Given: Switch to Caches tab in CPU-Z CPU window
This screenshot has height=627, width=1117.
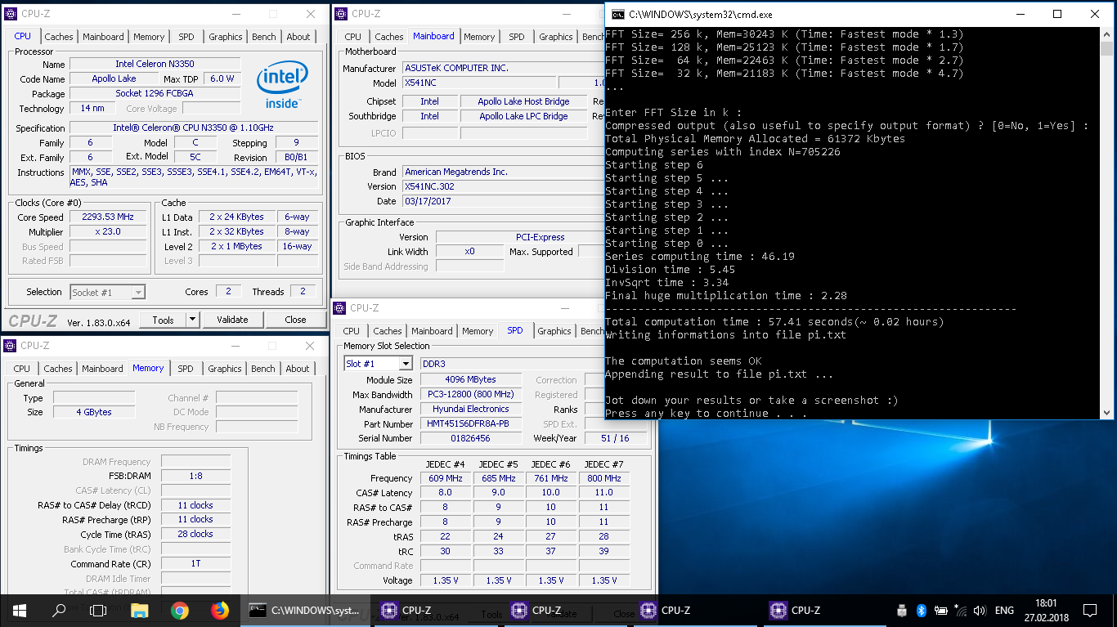Looking at the screenshot, I should [59, 37].
